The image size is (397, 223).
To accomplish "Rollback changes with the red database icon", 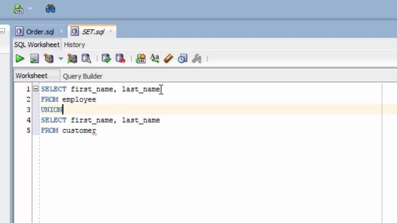I will coord(120,59).
